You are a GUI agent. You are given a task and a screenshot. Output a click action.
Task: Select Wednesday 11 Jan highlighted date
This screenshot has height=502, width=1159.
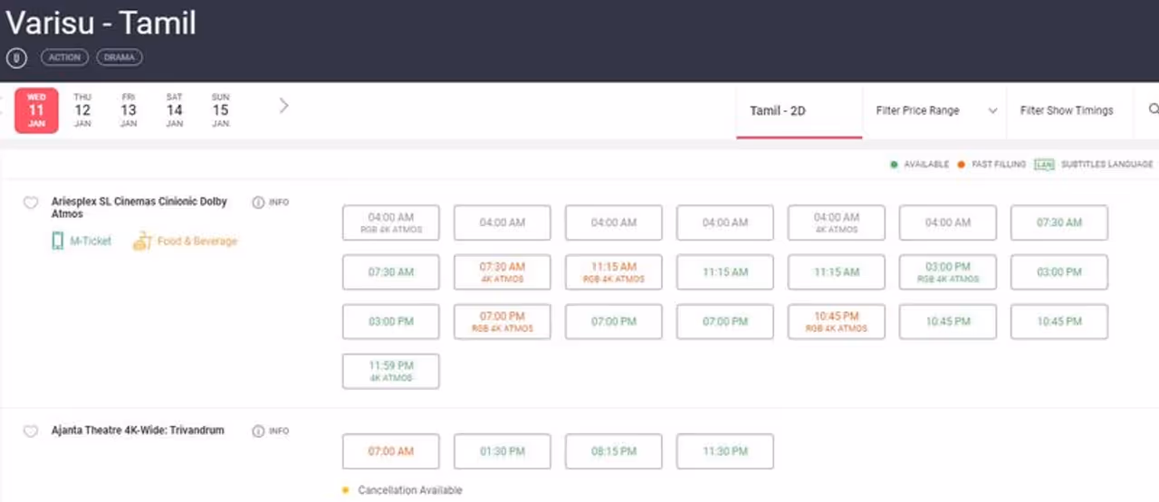point(36,109)
